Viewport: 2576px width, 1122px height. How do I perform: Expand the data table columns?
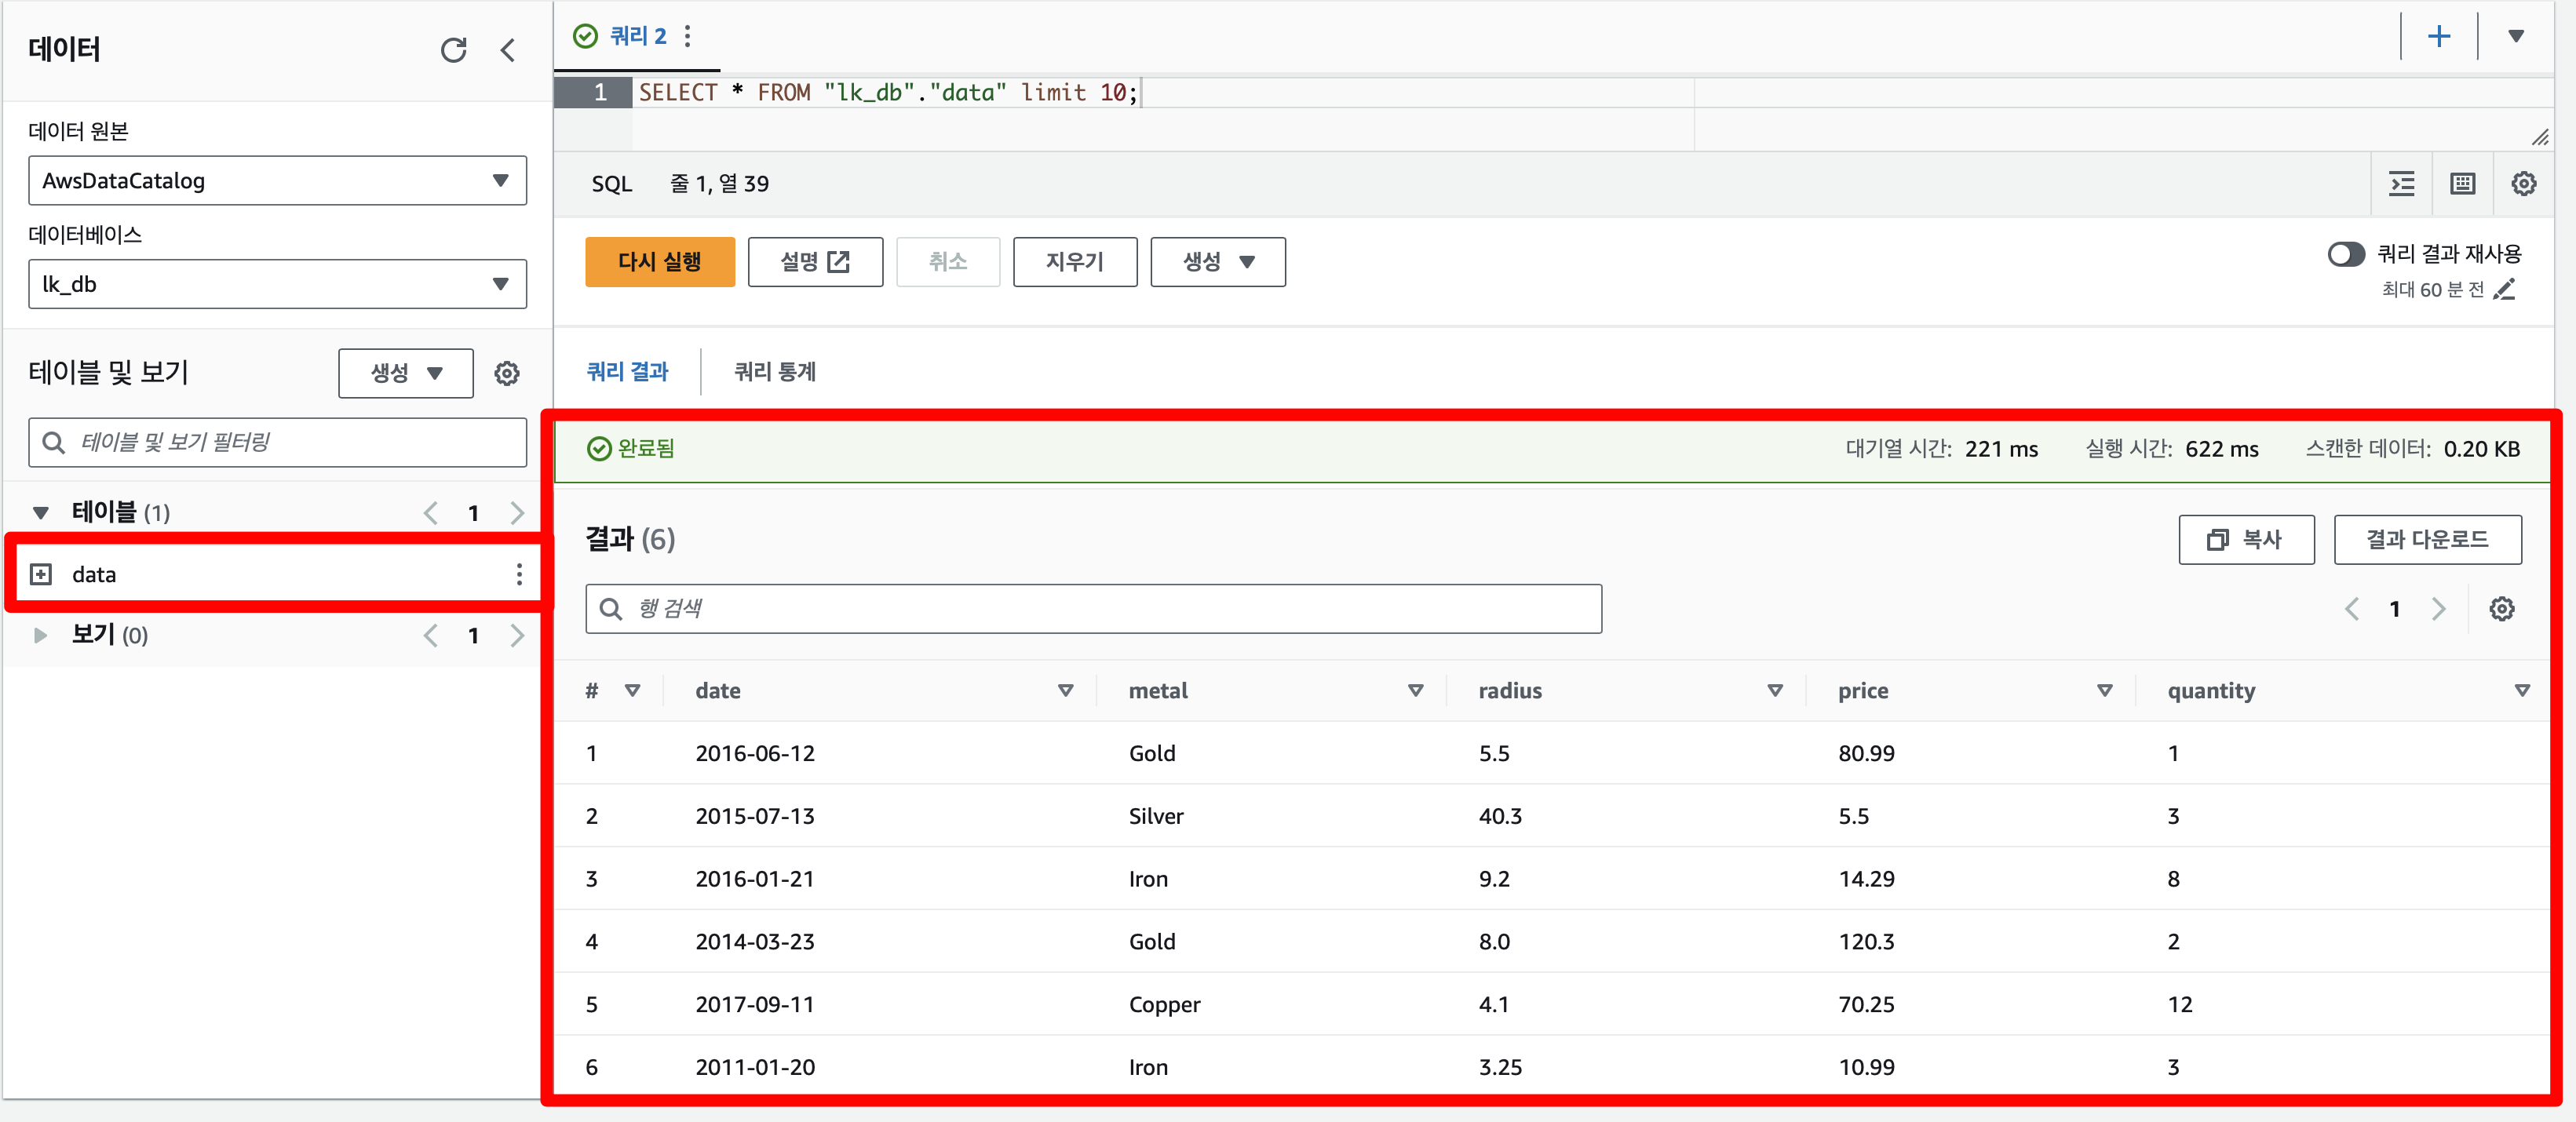pos(41,574)
